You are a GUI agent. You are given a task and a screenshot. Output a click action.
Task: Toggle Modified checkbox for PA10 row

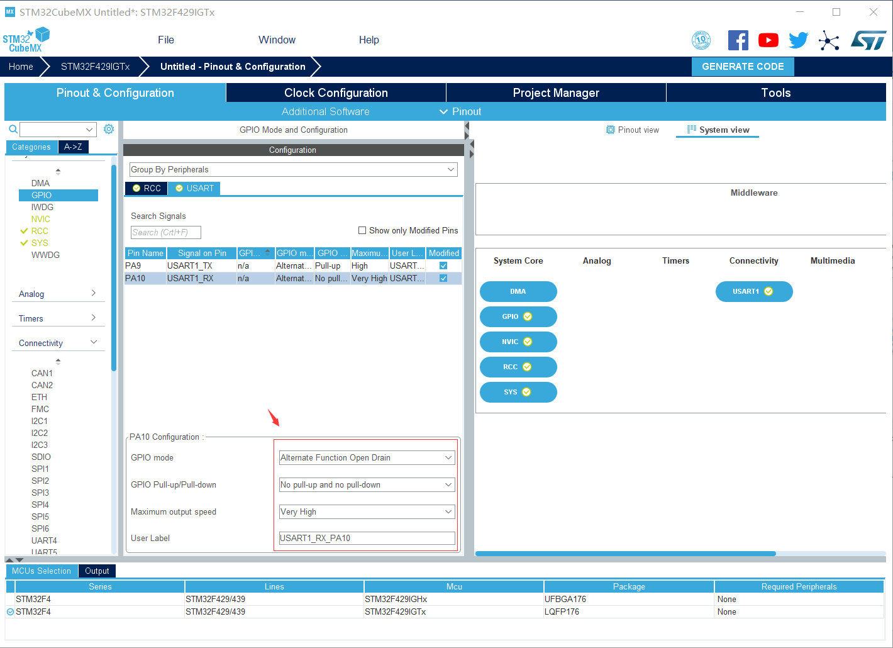tap(443, 278)
